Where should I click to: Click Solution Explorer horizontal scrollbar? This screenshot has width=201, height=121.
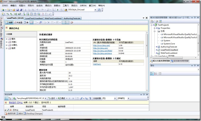(167, 58)
